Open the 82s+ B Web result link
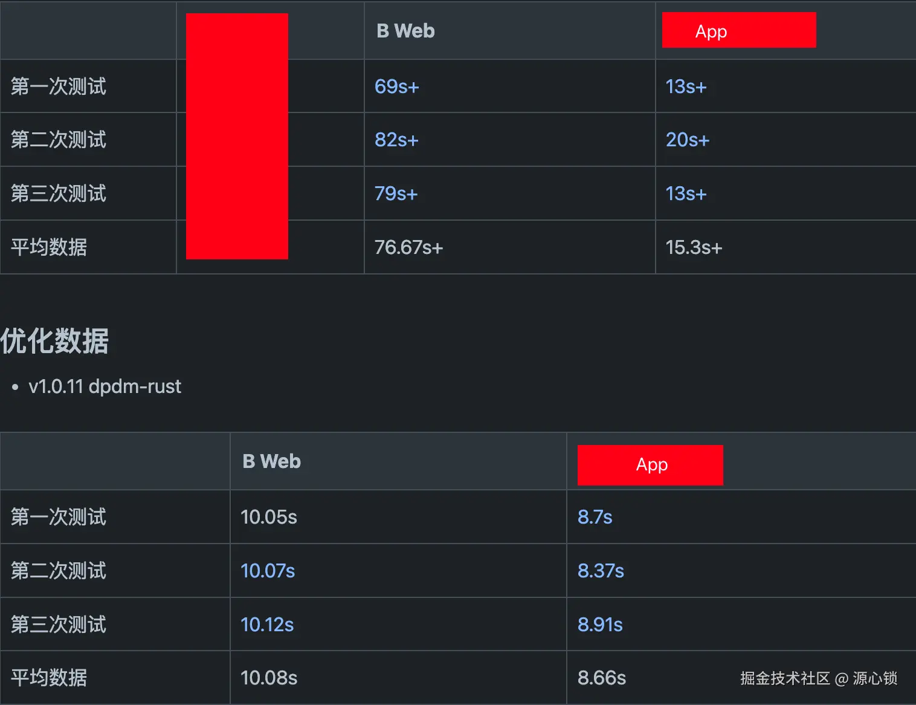 point(396,140)
